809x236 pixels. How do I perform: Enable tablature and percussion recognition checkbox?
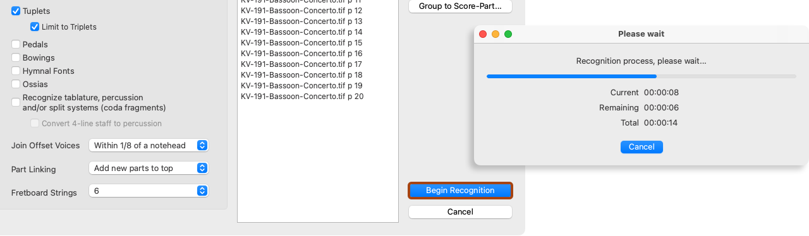[16, 102]
